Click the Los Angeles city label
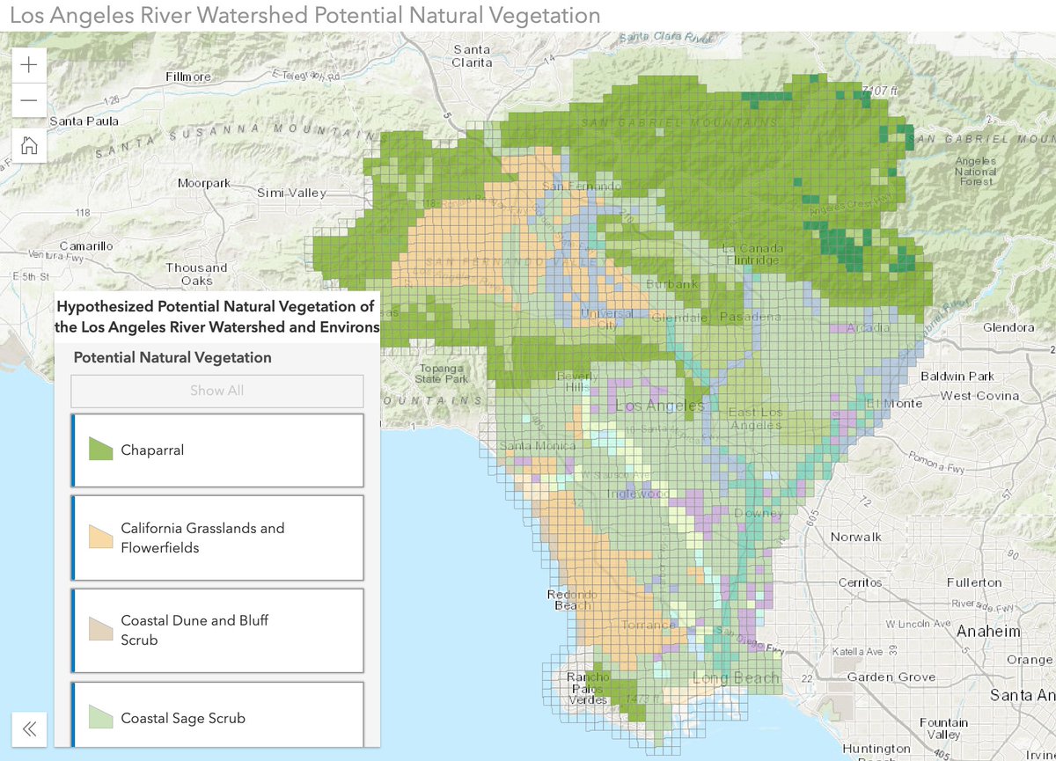This screenshot has height=761, width=1056. 660,406
